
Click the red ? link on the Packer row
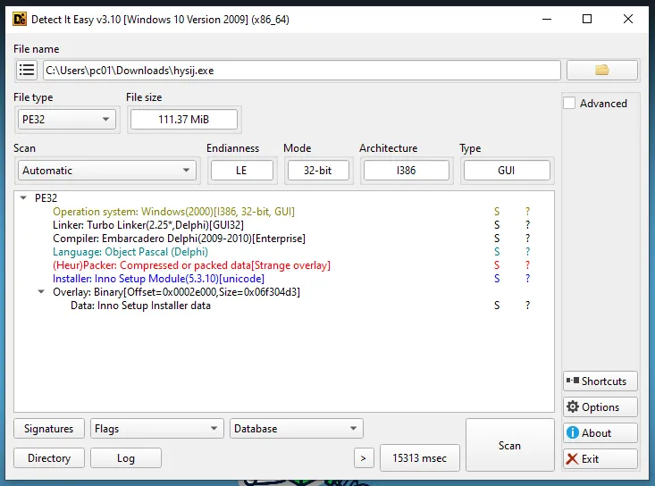[x=527, y=265]
